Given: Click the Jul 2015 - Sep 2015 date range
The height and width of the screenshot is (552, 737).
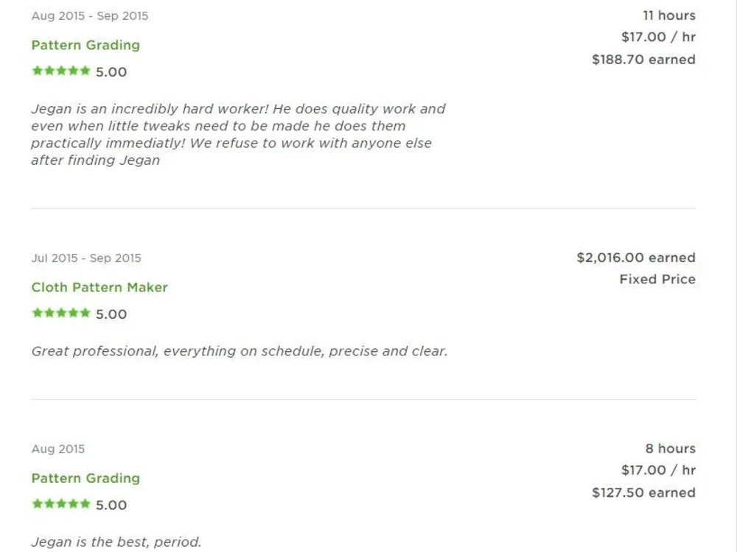Looking at the screenshot, I should (x=86, y=258).
